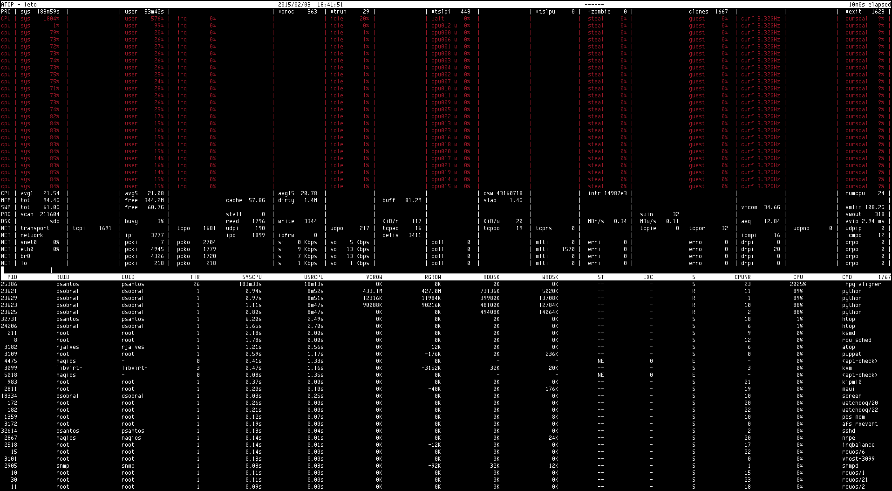This screenshot has height=491, width=892.
Task: Click the PAG row label
Action: (6, 214)
